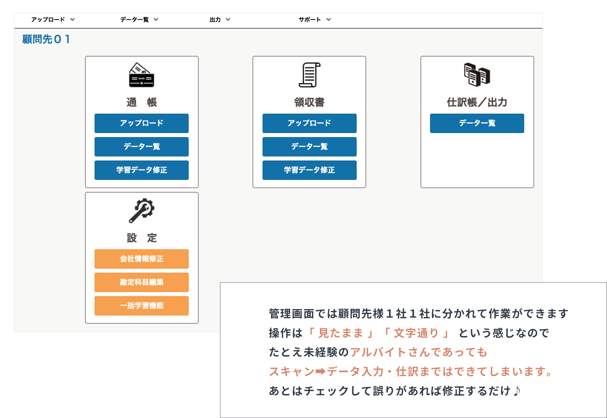Click the 会社情報修正 orange button
Image resolution: width=607 pixels, height=418 pixels.
[x=141, y=258]
